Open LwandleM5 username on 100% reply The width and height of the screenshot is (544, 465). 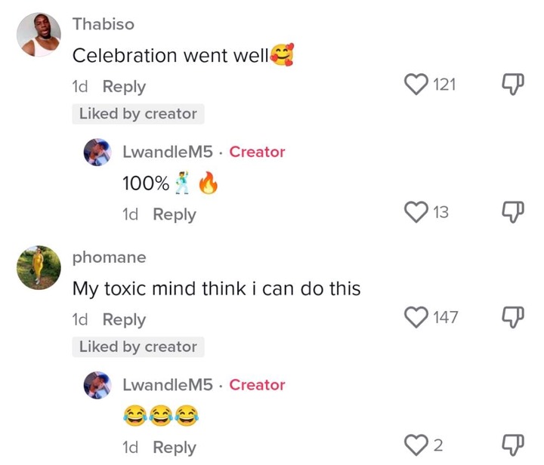pos(167,152)
